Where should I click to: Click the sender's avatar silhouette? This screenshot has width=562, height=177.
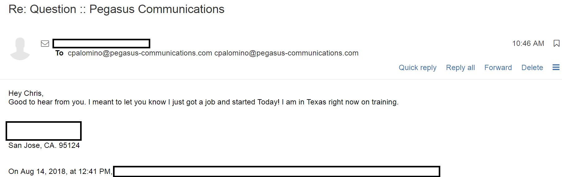tap(20, 49)
